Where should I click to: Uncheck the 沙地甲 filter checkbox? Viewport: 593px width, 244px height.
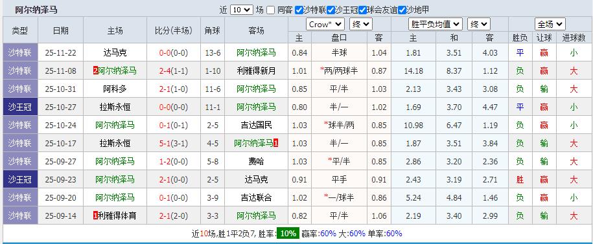click(402, 10)
